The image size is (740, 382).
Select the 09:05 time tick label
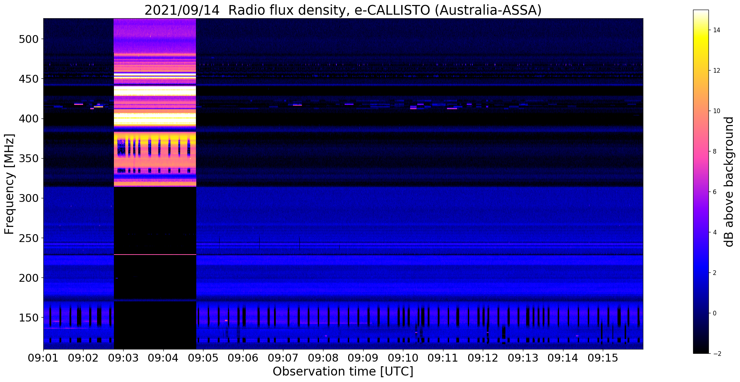(x=203, y=358)
